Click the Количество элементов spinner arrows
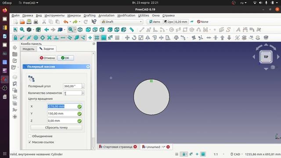The height and width of the screenshot is (158, 281). tap(83, 93)
